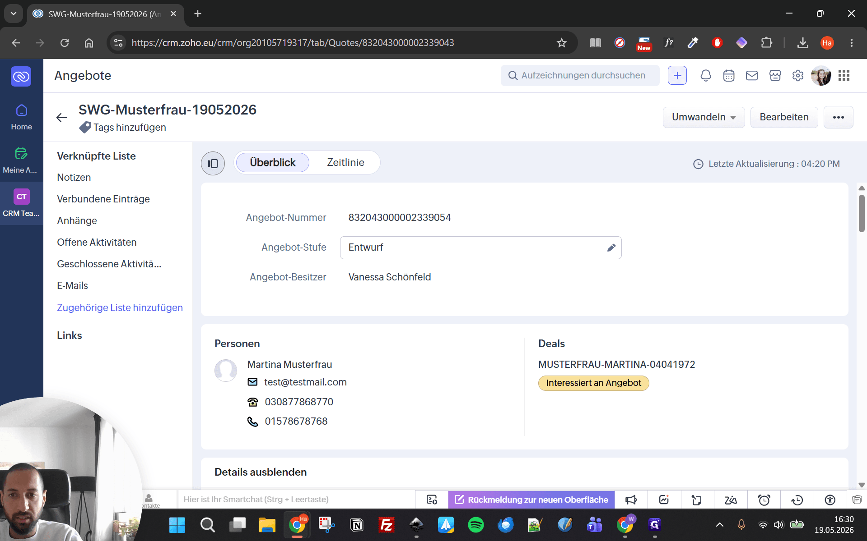This screenshot has width=867, height=541.
Task: Click the announcement megaphone icon in bottom bar
Action: [x=631, y=500]
